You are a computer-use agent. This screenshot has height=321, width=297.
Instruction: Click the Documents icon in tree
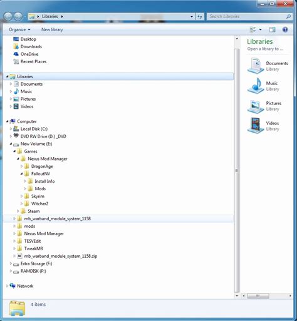pos(16,84)
